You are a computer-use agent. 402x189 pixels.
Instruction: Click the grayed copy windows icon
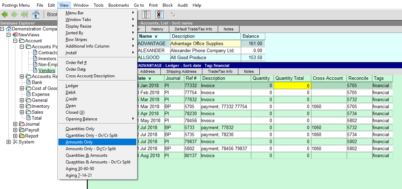coord(173,14)
